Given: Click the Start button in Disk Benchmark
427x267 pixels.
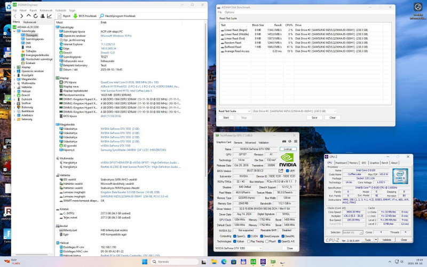Looking at the screenshot, I should [x=226, y=117].
